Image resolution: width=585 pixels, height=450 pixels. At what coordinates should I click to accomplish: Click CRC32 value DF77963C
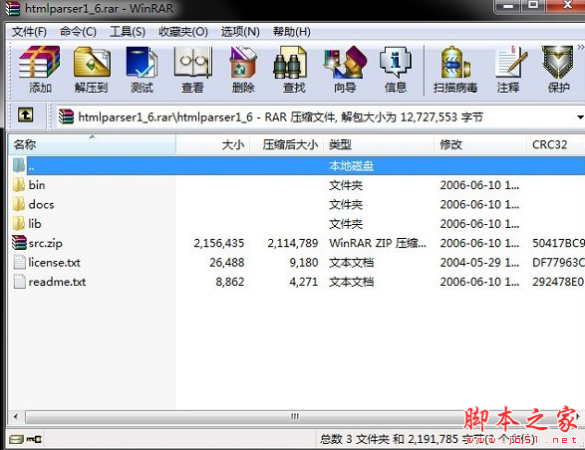[x=558, y=263]
